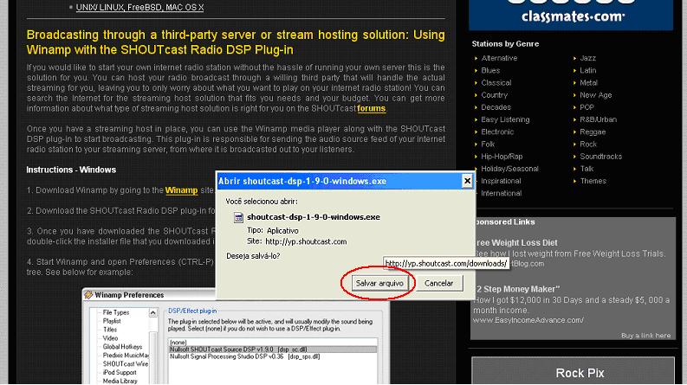Select the Decades genre
This screenshot has width=687, height=385.
click(496, 106)
